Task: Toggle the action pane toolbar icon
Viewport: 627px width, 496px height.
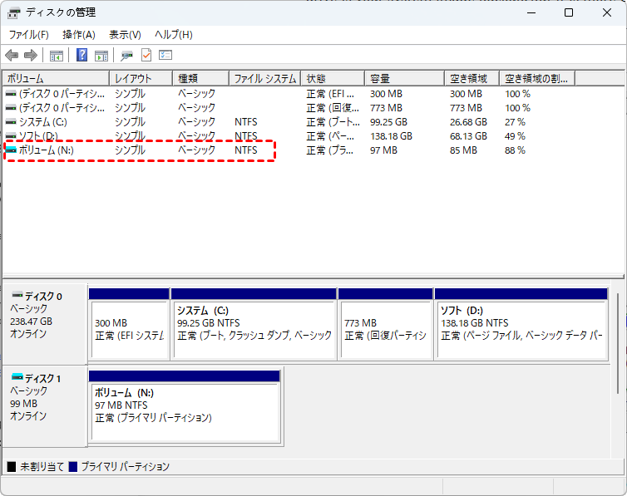Action: click(101, 56)
